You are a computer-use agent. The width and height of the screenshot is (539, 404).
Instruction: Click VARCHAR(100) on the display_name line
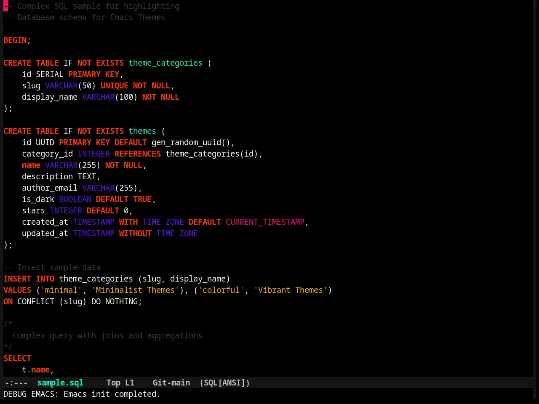click(110, 97)
